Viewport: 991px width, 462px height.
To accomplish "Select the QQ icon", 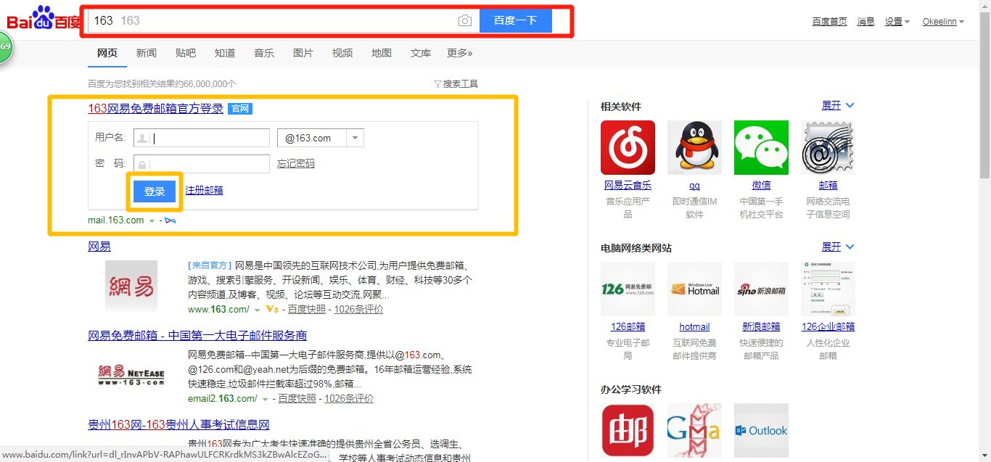I will click(x=694, y=147).
